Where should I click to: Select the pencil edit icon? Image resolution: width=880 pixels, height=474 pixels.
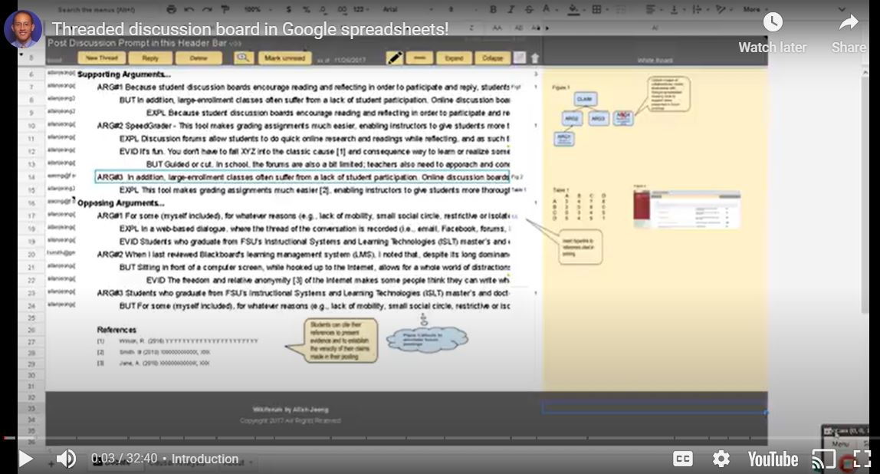394,58
